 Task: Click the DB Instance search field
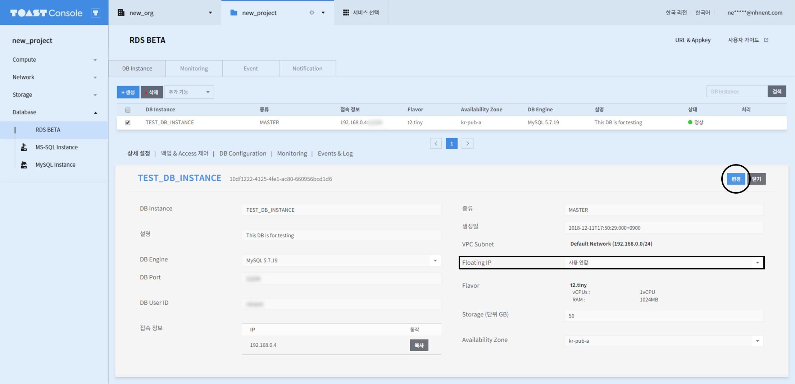(737, 92)
